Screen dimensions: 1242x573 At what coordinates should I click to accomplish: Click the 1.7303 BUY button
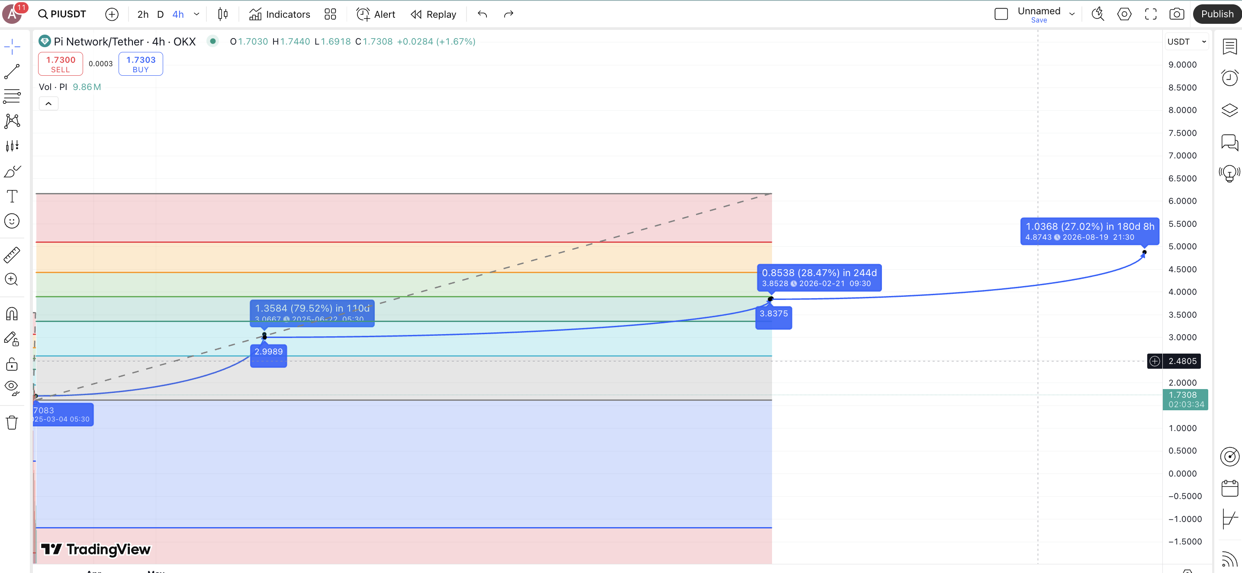(141, 64)
